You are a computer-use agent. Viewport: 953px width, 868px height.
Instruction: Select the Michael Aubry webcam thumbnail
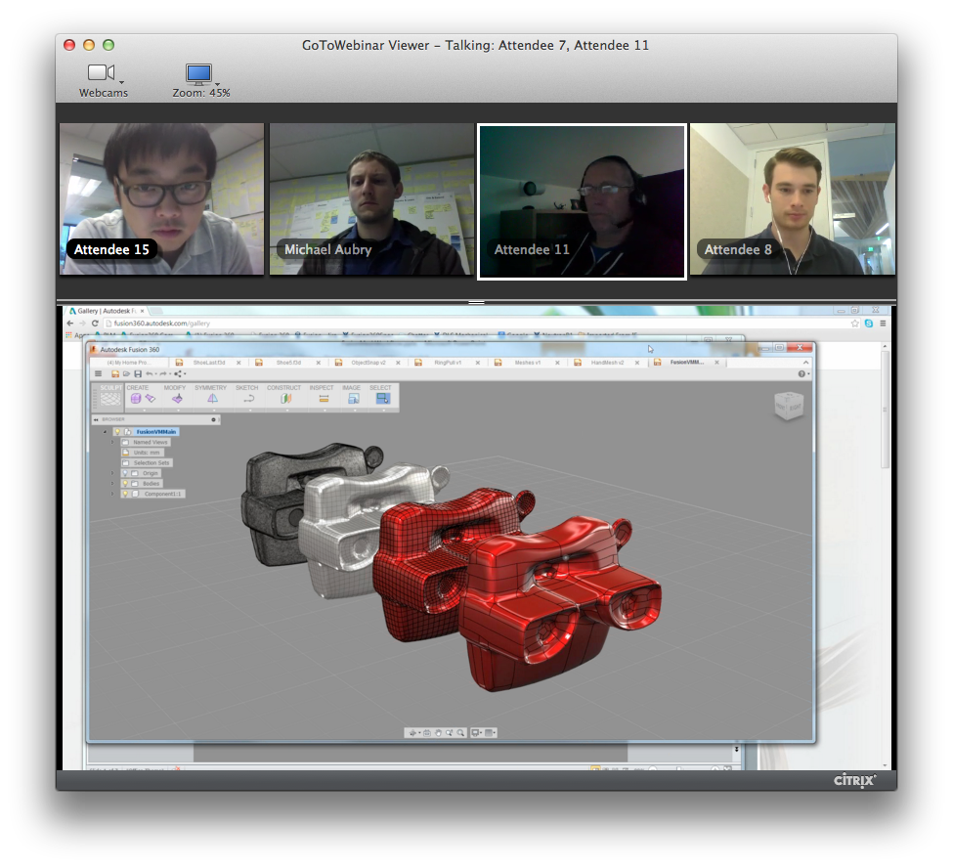point(371,199)
